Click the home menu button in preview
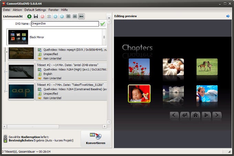This screenshot has height=156, width=234. click(195, 115)
